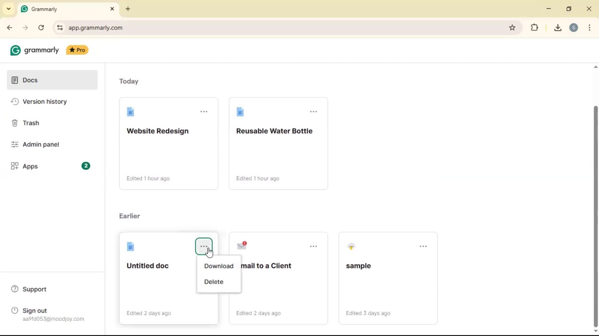The width and height of the screenshot is (599, 336).
Task: Open the Docs section in sidebar
Action: click(x=52, y=80)
